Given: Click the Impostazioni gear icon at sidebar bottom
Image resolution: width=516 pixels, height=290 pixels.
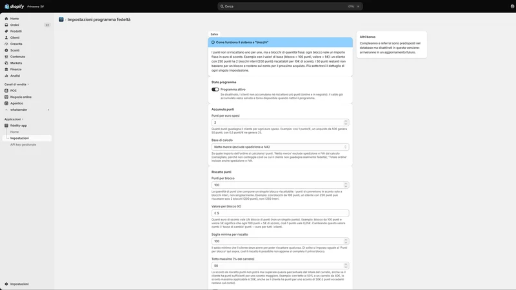Looking at the screenshot, I should [x=6, y=284].
